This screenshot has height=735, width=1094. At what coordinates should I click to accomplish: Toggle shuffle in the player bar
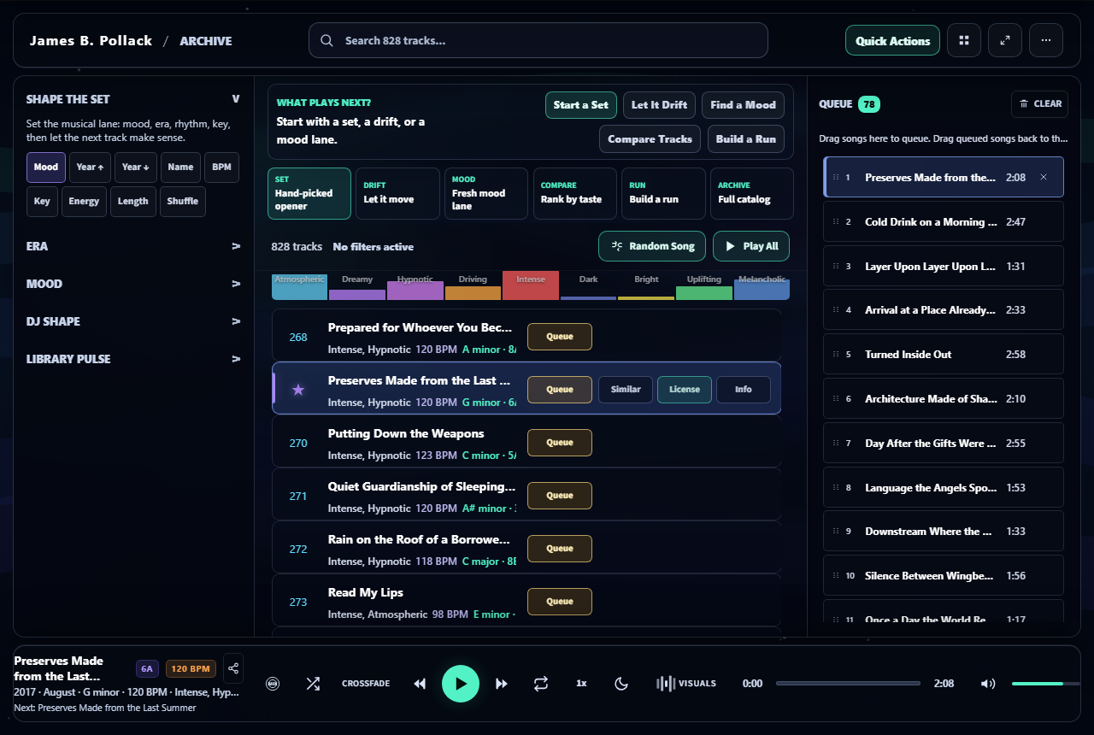click(x=313, y=684)
